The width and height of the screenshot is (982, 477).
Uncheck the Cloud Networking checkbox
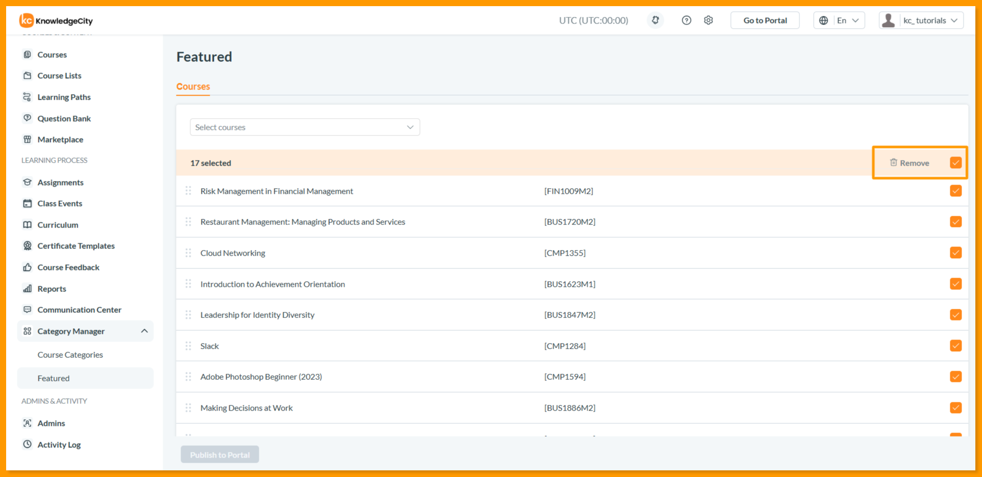pyautogui.click(x=955, y=253)
